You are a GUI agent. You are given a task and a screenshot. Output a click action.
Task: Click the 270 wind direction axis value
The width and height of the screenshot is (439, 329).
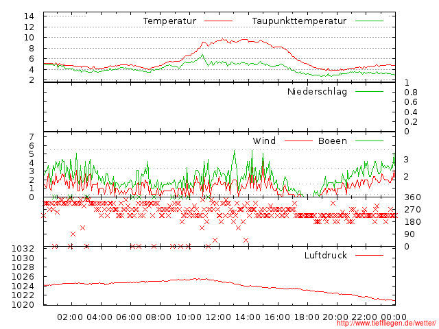click(412, 210)
